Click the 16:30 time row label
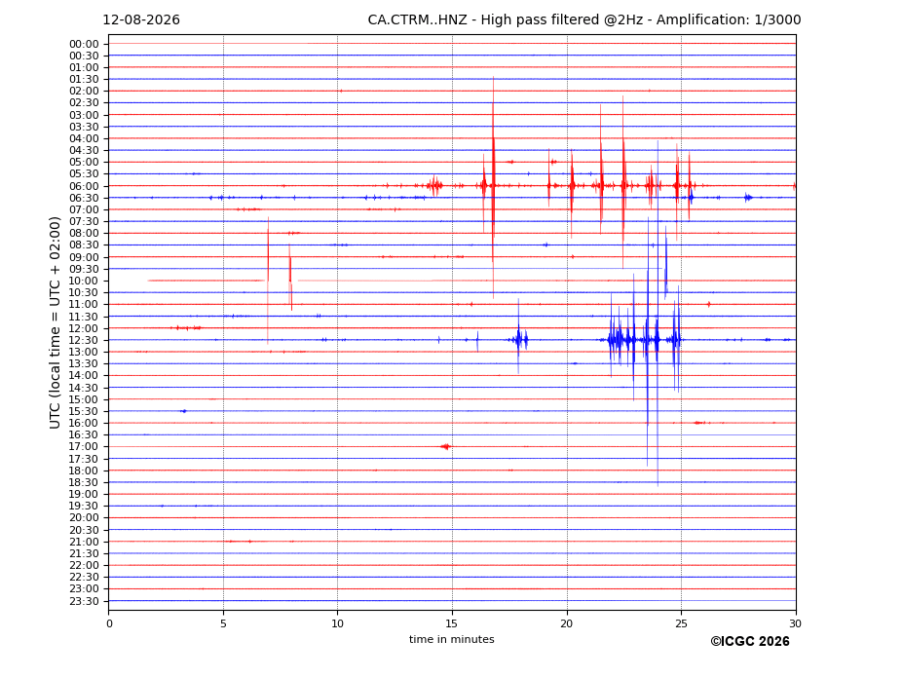Image resolution: width=903 pixels, height=678 pixels. 84,434
